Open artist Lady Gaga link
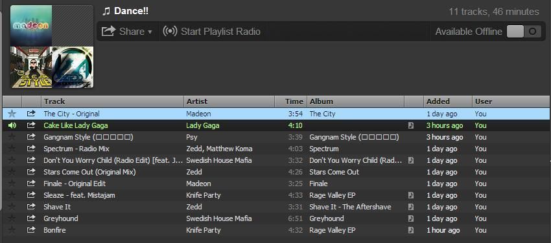 point(202,125)
